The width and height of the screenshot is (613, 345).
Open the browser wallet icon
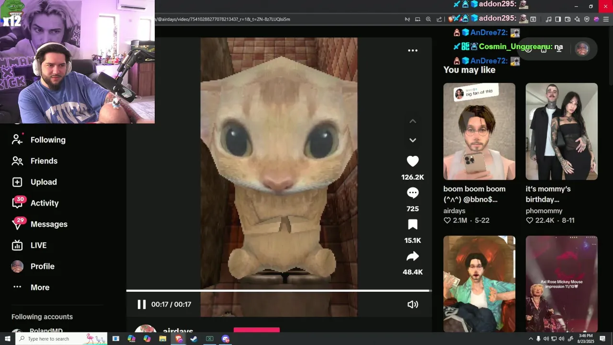click(x=568, y=19)
